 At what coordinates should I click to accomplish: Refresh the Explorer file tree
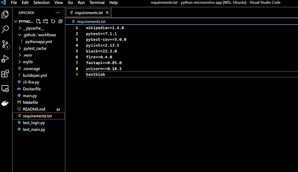click(x=53, y=21)
